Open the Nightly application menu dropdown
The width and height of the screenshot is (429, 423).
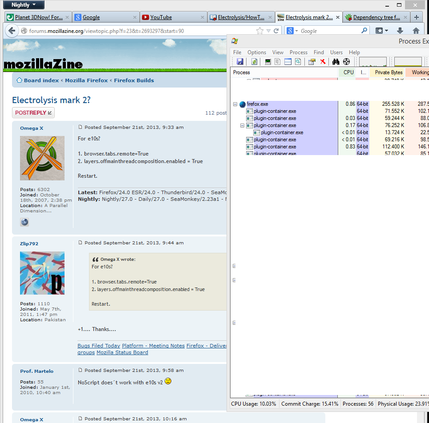24,4
